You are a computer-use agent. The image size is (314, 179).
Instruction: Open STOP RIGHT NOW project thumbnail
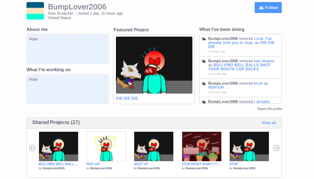click(x=202, y=146)
